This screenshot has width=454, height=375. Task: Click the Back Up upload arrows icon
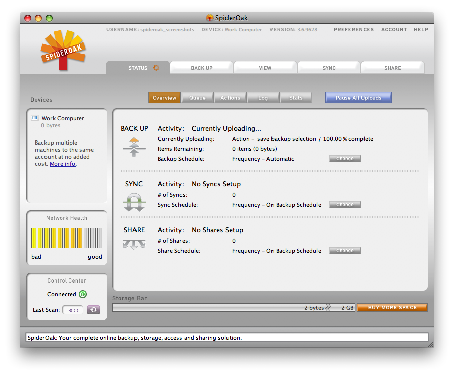tap(134, 147)
